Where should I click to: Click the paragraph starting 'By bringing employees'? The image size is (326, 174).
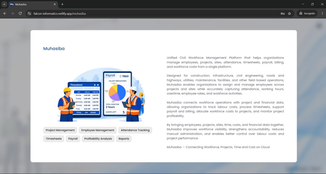click(225, 132)
